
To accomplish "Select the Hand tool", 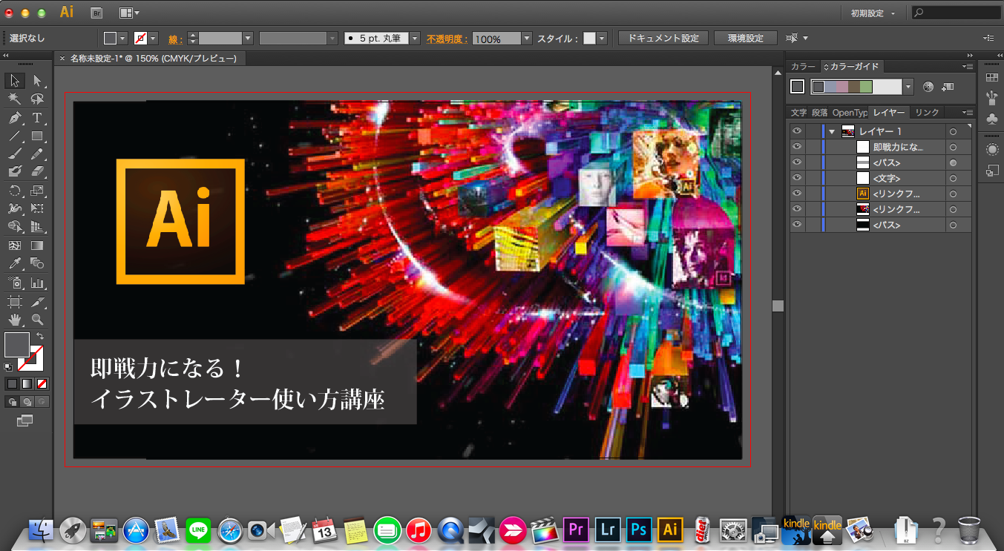I will pos(15,320).
